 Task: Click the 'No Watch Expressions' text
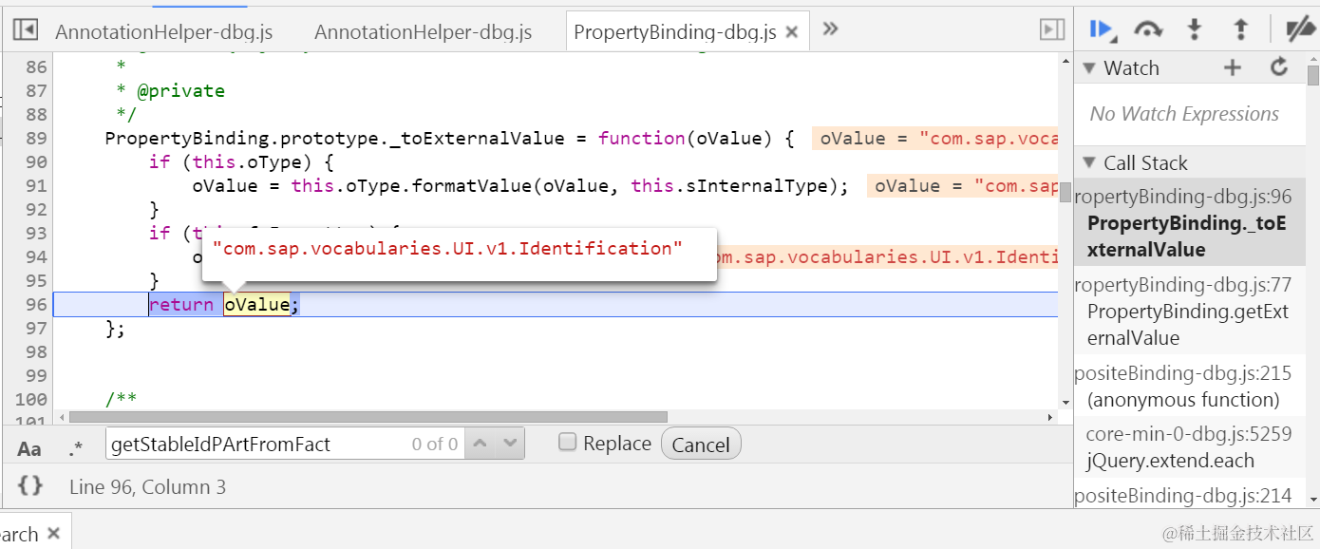click(1184, 114)
